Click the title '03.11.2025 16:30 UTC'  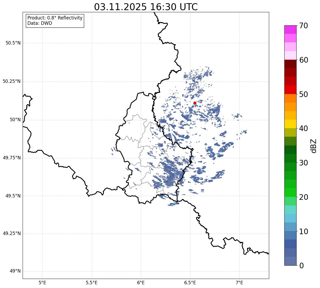[x=146, y=7]
